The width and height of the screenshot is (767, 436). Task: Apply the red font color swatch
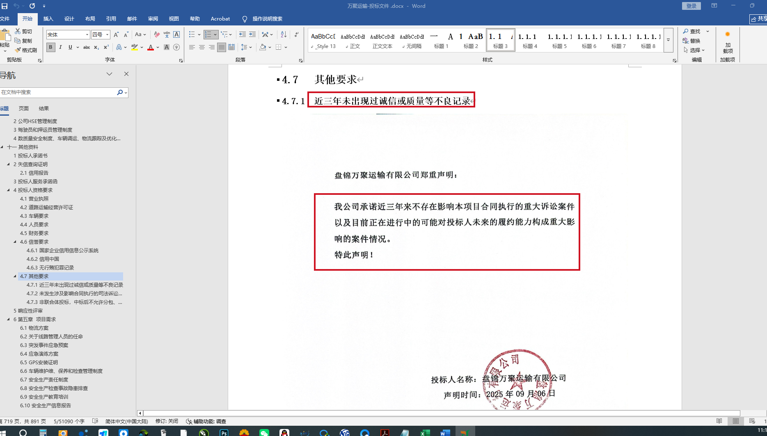coord(151,48)
